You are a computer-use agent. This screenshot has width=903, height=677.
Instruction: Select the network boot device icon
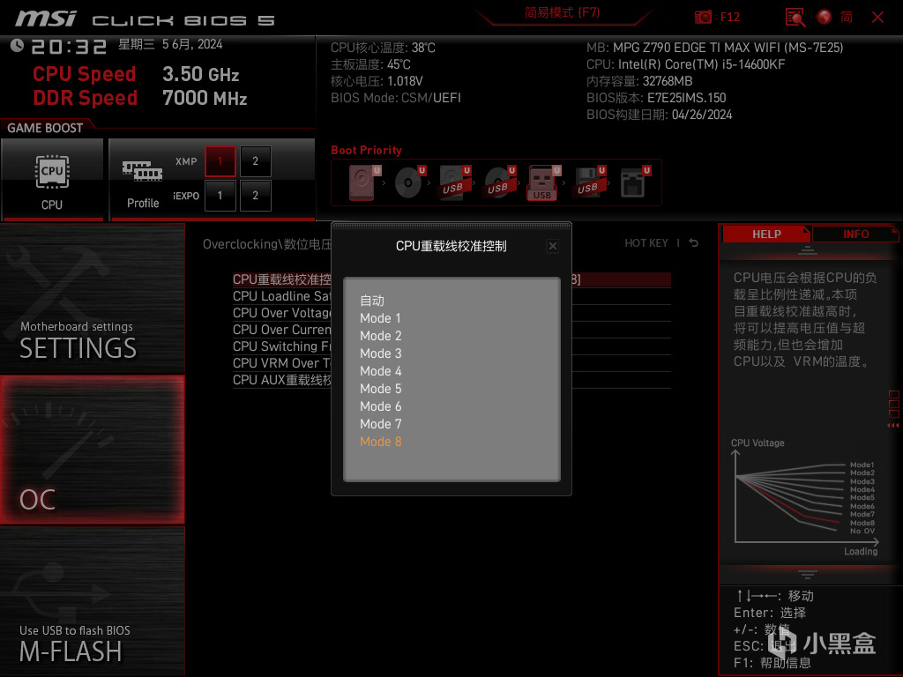tap(635, 182)
